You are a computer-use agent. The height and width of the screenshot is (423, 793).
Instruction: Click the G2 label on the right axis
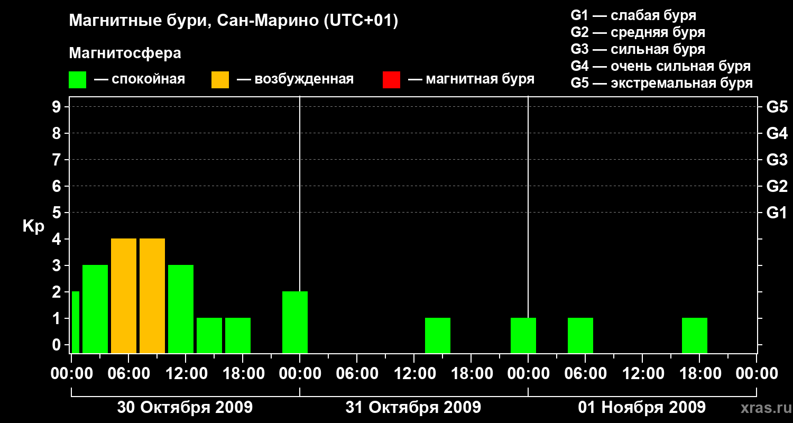tap(777, 186)
